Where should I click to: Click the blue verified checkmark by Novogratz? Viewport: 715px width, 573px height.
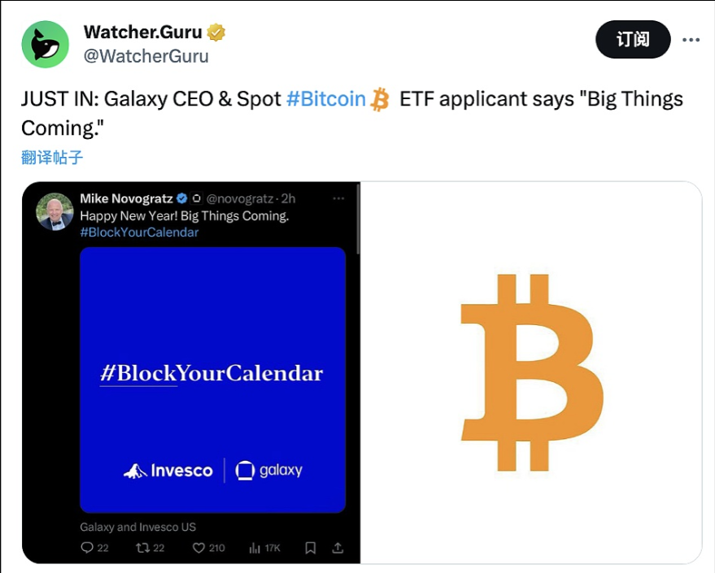[x=183, y=198]
